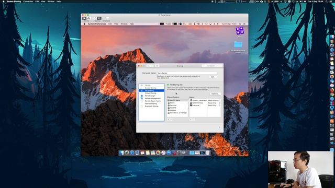Image resolution: width=335 pixels, height=188 pixels.
Task: Open App Store in the remote Dock
Action: point(169,153)
